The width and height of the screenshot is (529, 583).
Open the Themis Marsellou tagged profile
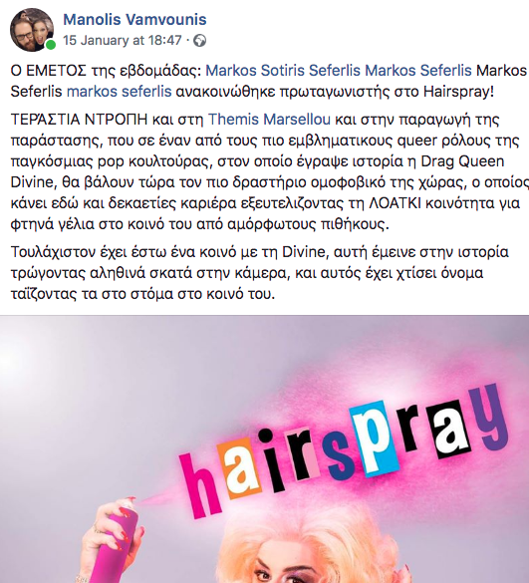(269, 120)
